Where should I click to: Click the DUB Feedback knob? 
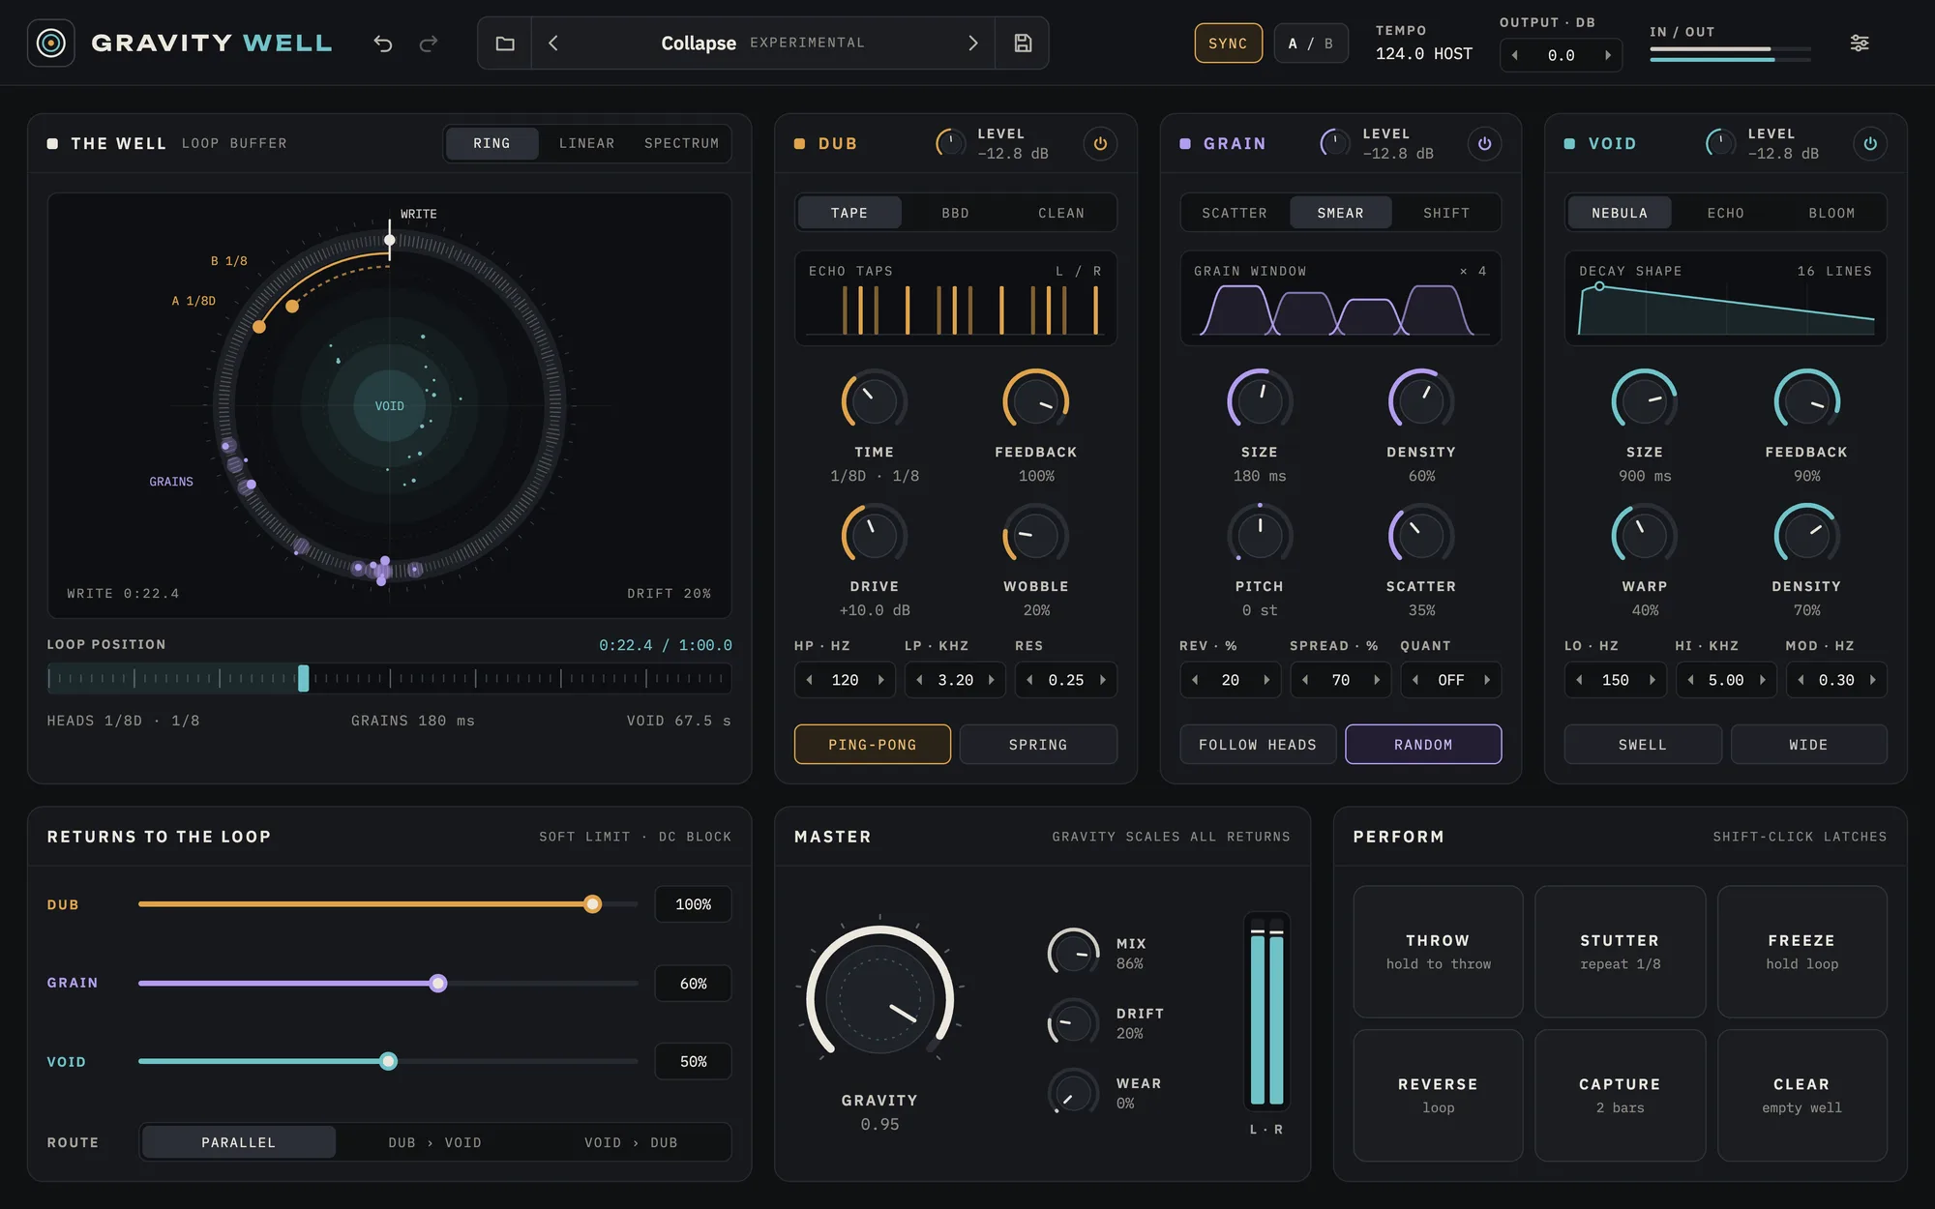(1035, 400)
